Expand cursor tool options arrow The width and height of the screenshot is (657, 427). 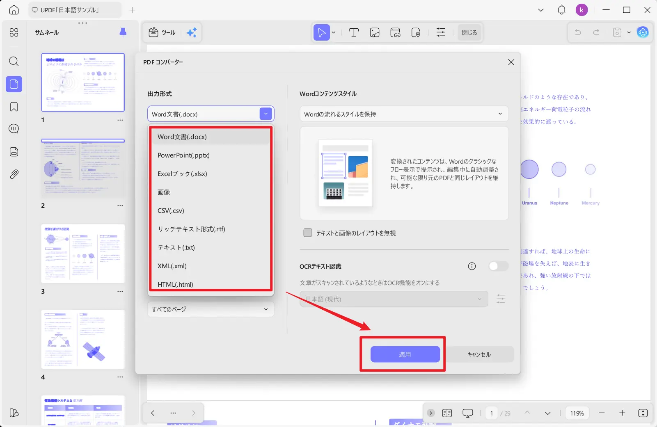click(334, 32)
